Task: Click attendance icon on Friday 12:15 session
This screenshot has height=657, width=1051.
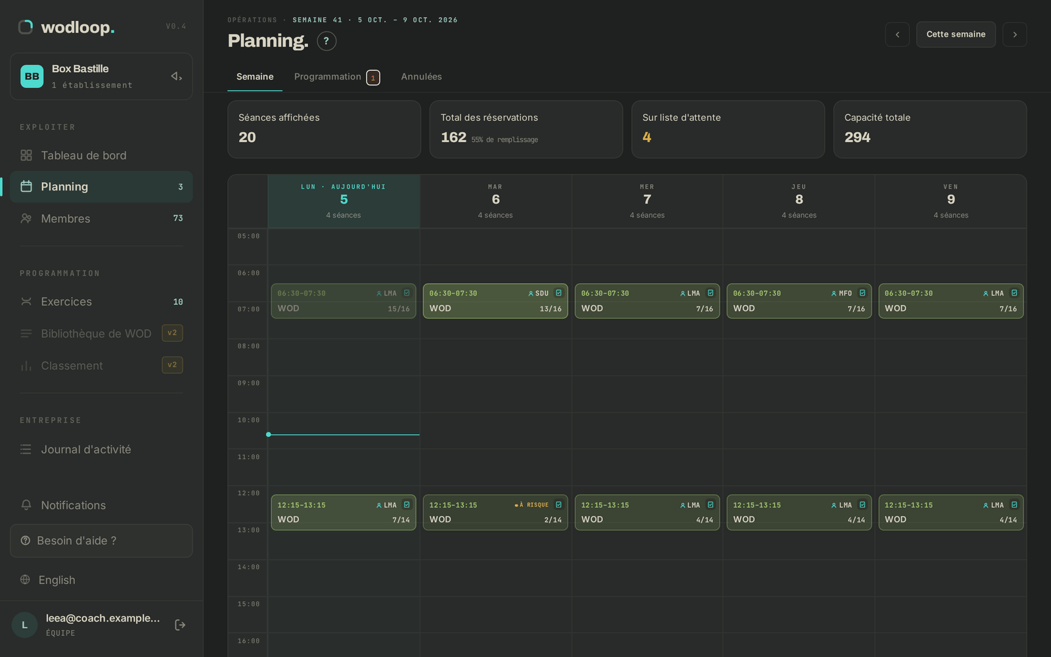Action: point(1014,505)
